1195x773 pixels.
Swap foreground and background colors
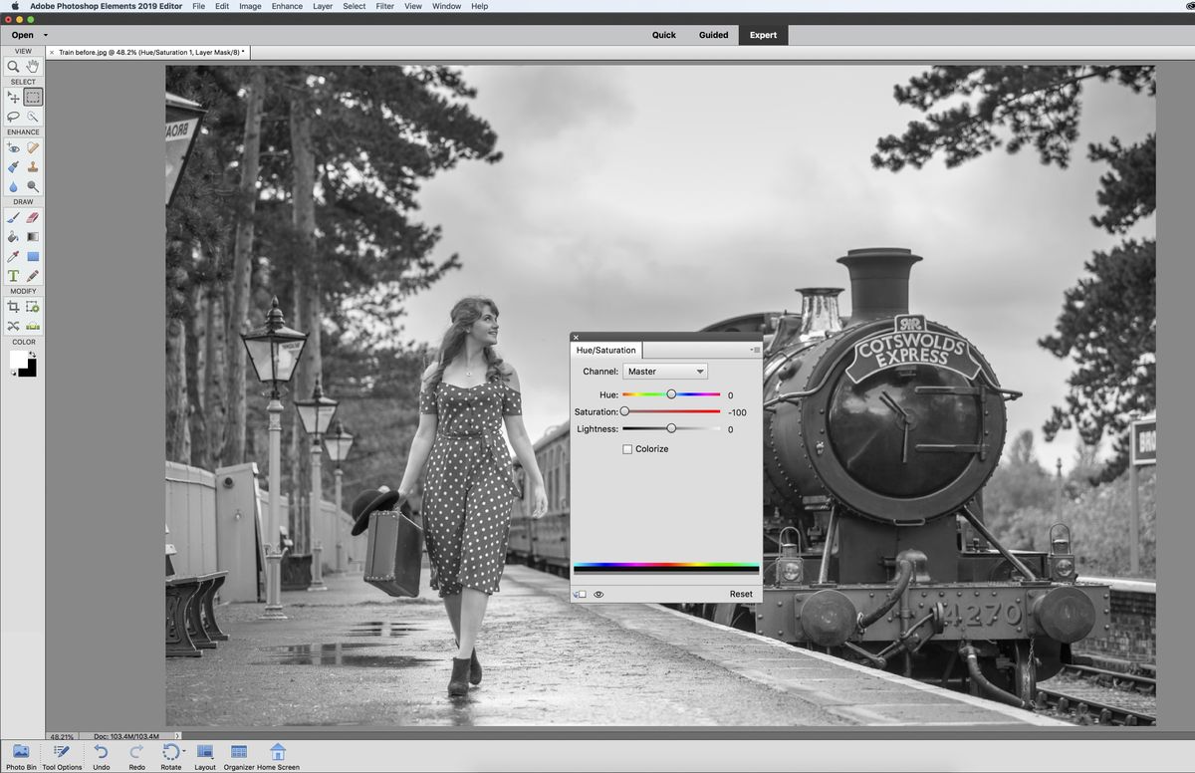[34, 355]
